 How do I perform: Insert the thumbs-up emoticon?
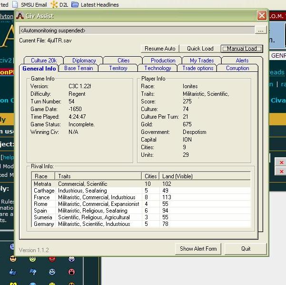13,272
